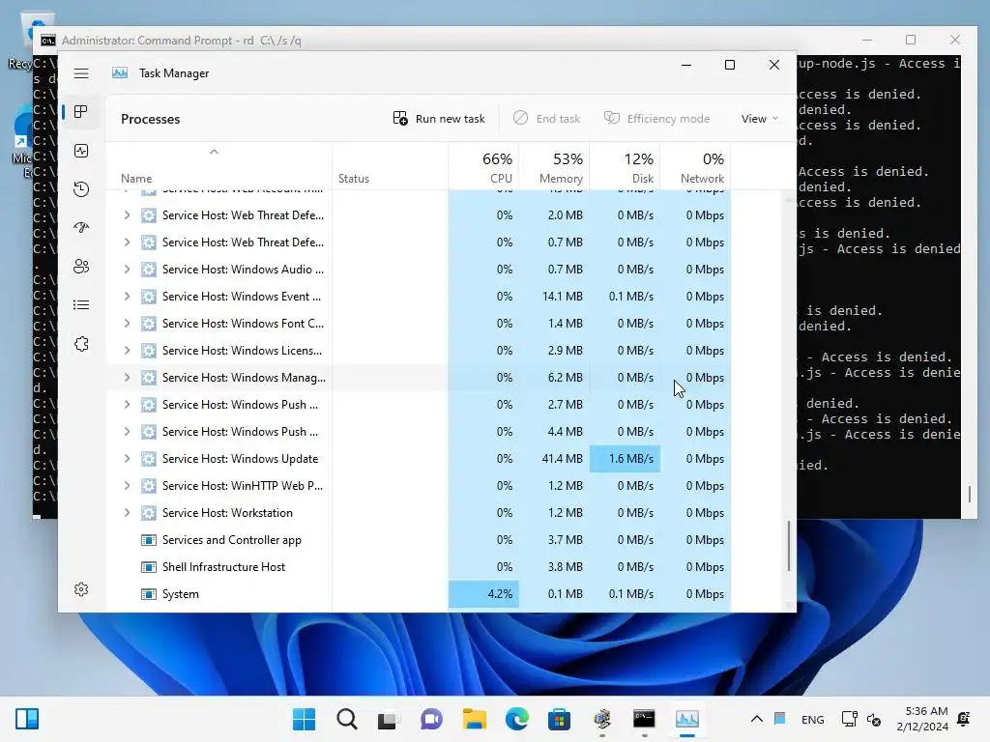
Task: Open App history page from sidebar
Action: pos(81,189)
